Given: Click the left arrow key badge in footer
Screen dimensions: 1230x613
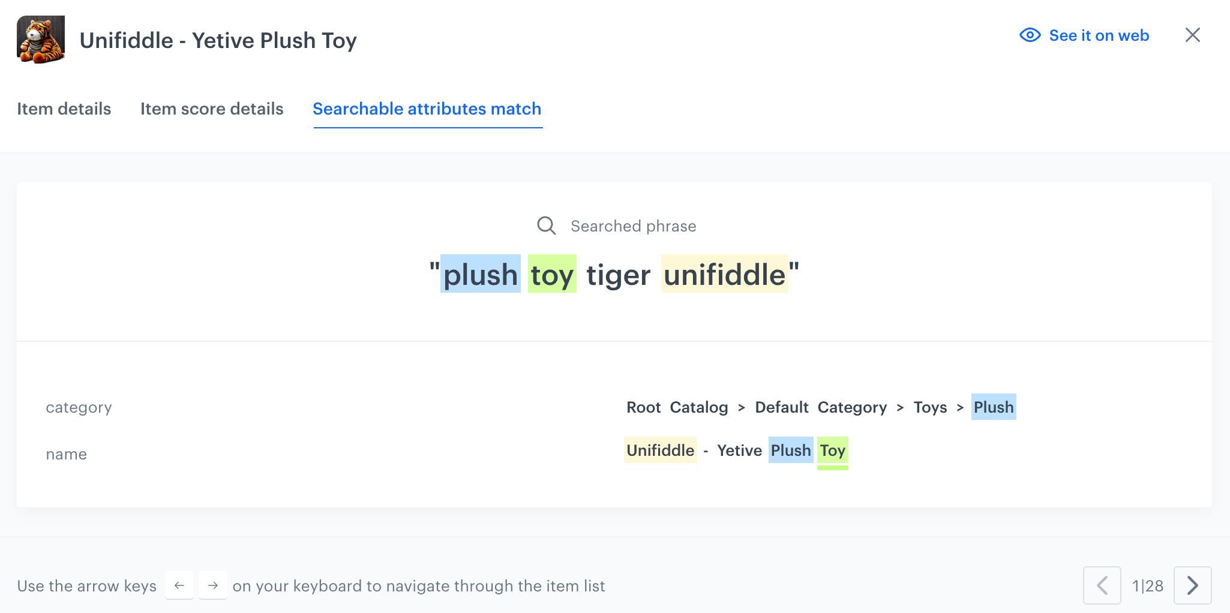Looking at the screenshot, I should (179, 585).
